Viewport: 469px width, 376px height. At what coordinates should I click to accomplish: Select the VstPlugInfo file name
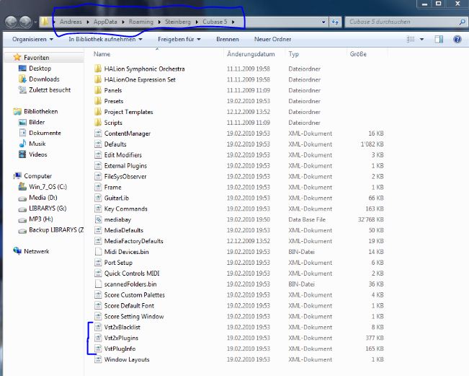(120, 349)
